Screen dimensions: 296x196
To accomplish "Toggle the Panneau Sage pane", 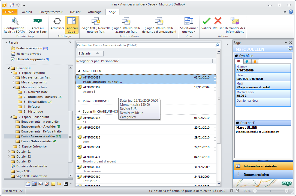I will point(71,25).
